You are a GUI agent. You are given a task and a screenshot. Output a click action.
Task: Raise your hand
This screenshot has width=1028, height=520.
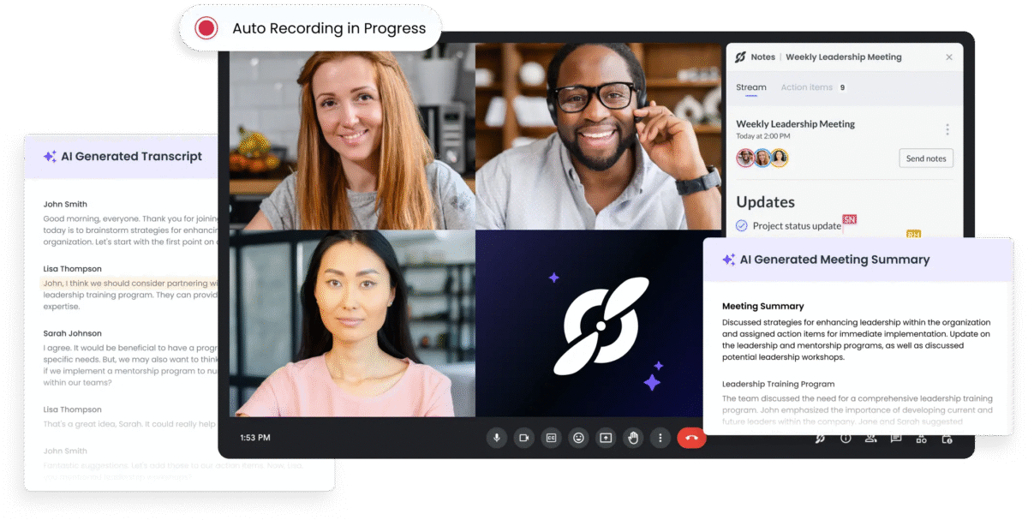click(x=633, y=438)
